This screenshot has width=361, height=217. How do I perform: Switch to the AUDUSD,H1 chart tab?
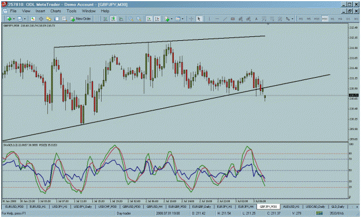[x=291, y=207]
